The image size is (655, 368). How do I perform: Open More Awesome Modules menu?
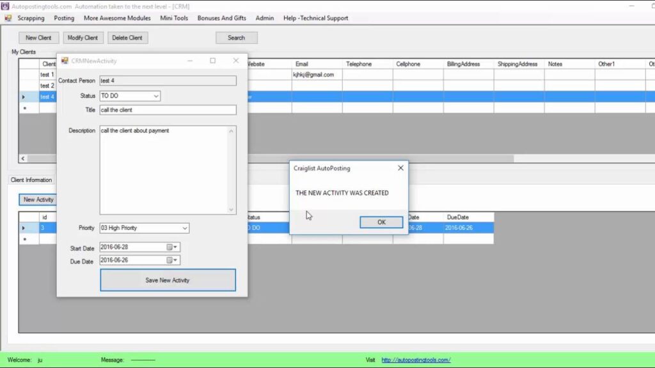117,18
